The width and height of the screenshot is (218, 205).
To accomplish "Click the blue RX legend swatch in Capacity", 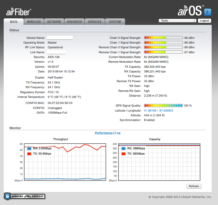I will (x=124, y=149).
